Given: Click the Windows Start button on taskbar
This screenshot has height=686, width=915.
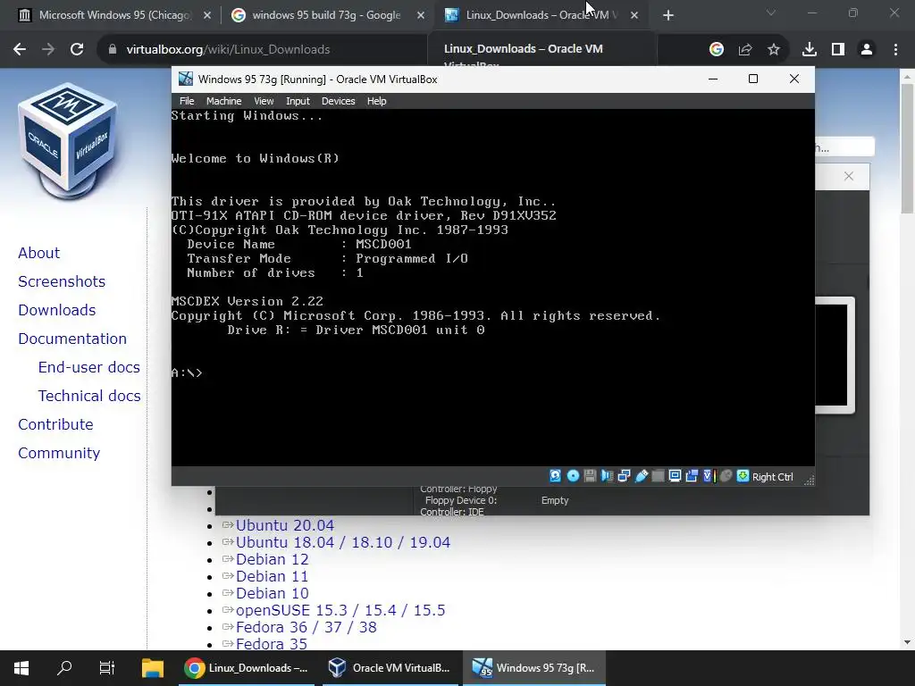Looking at the screenshot, I should coord(21,668).
